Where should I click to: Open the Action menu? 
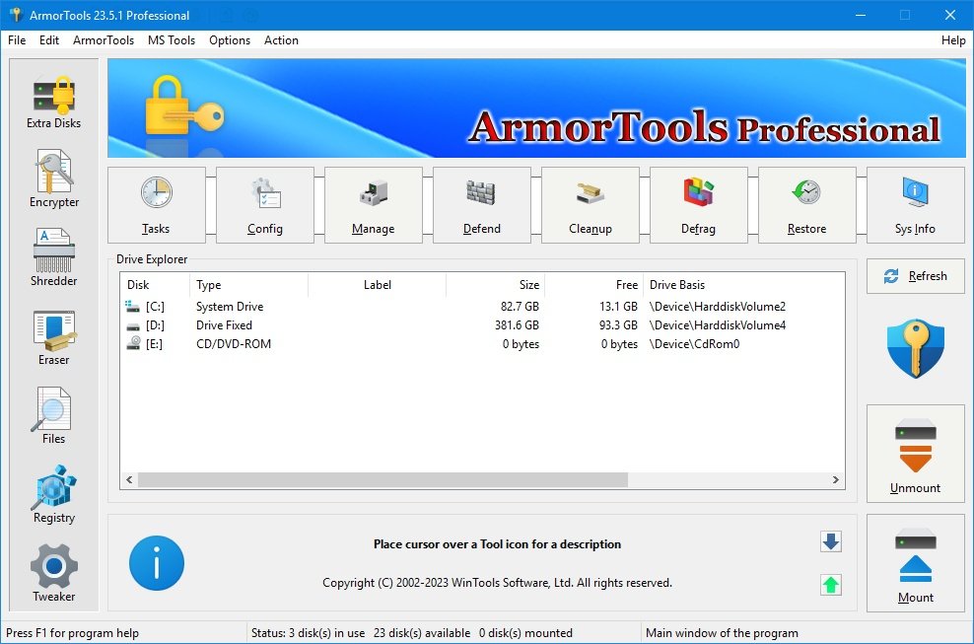coord(281,40)
